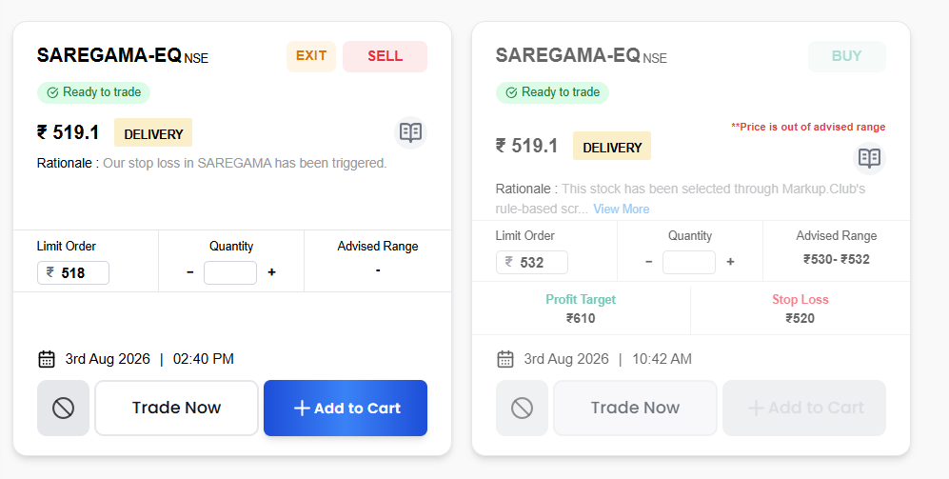Decrease quantity with minus on SELL card
Screen dimensions: 949x479
pos(190,272)
